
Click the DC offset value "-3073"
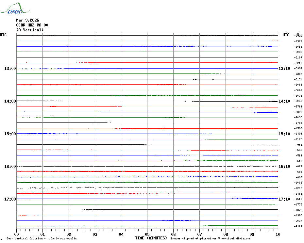pyautogui.click(x=298, y=96)
